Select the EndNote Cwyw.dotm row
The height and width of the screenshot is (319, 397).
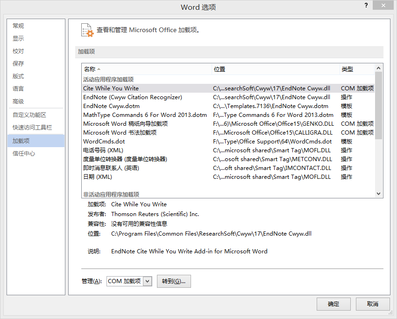228,106
